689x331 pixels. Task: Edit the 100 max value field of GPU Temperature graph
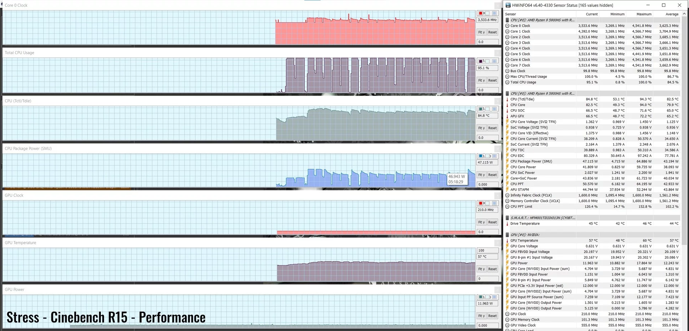click(x=487, y=250)
